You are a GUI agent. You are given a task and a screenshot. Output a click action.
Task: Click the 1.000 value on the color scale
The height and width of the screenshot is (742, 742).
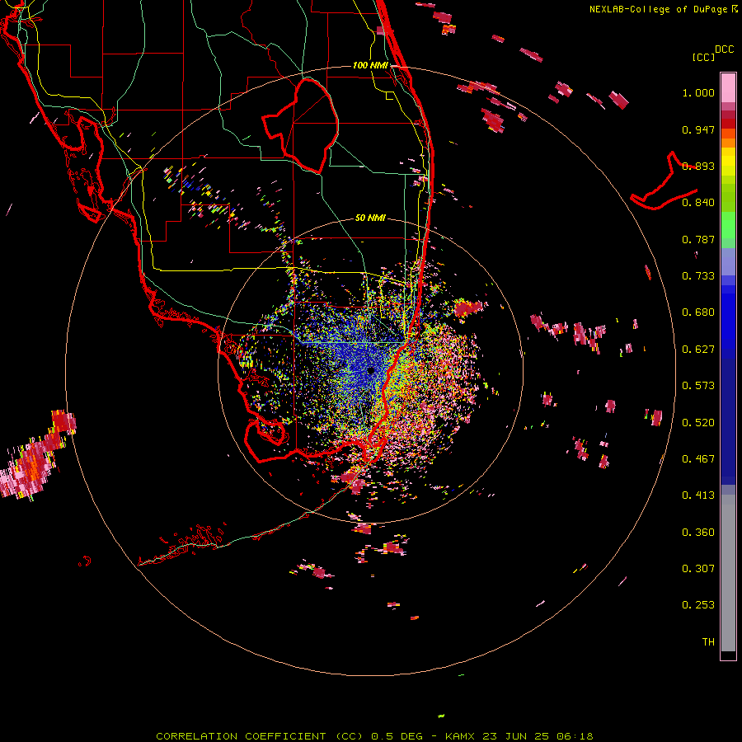(698, 92)
